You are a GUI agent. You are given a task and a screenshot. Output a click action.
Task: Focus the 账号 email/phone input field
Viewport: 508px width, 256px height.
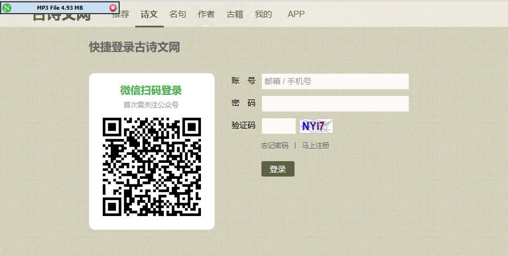335,82
